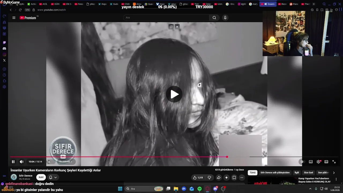343x193 pixels.
Task: Open the Opera GX browser taskbar icon
Action: (207, 189)
